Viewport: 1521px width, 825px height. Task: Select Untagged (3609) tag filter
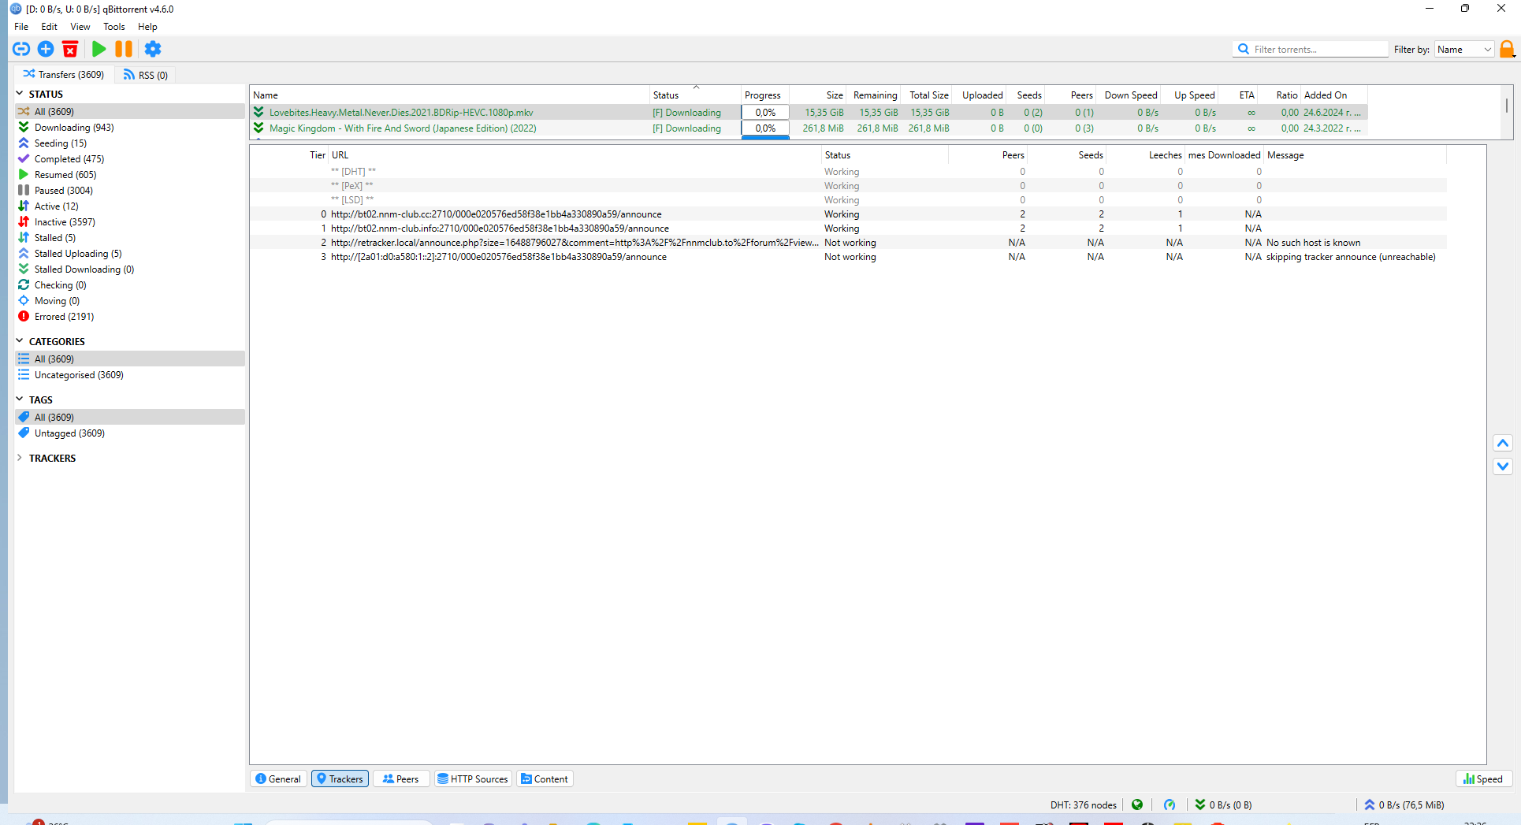pyautogui.click(x=130, y=433)
